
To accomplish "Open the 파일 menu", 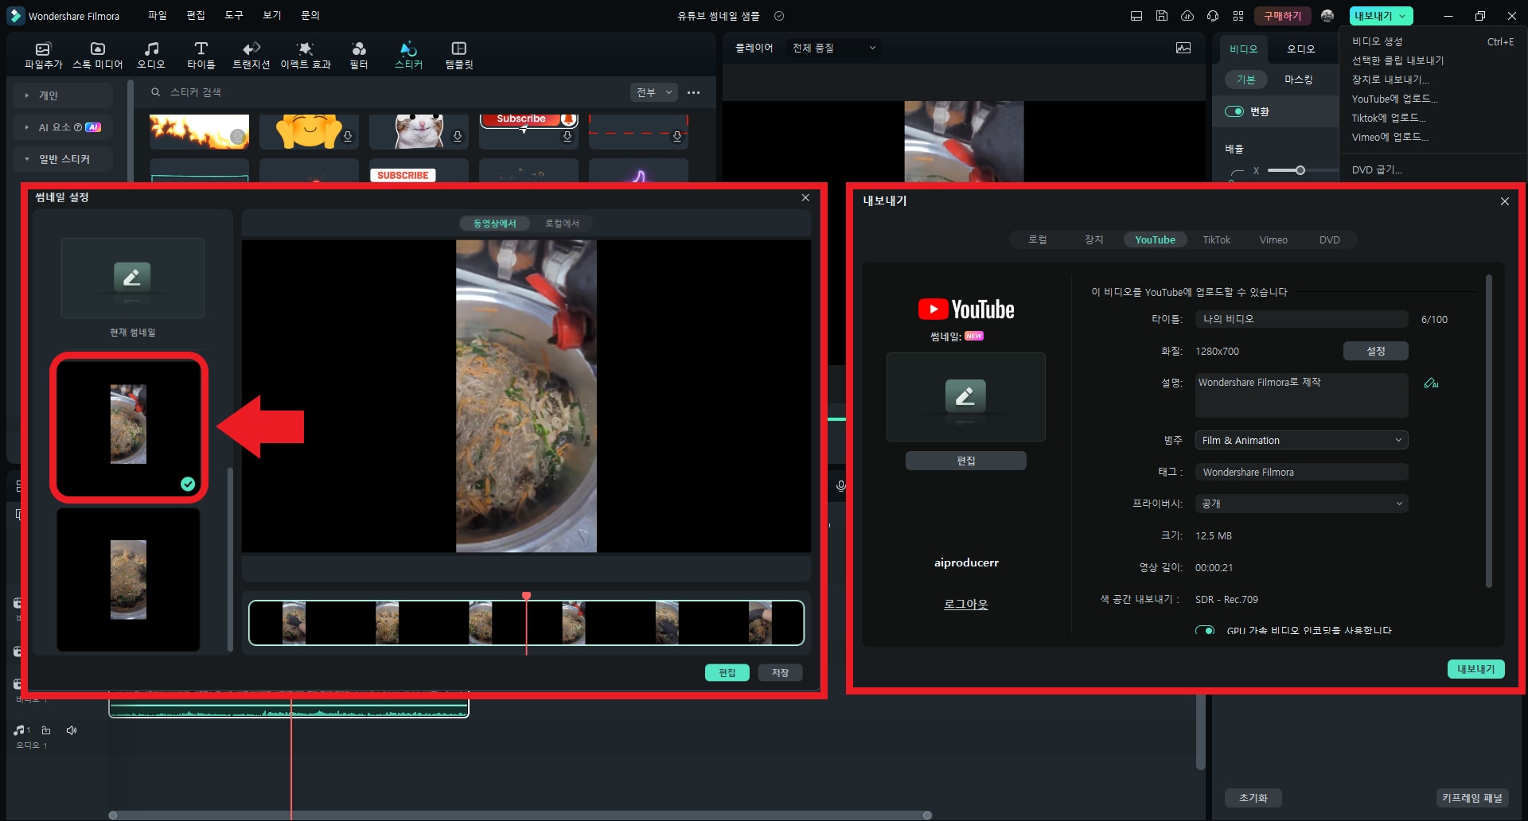I will pos(158,15).
